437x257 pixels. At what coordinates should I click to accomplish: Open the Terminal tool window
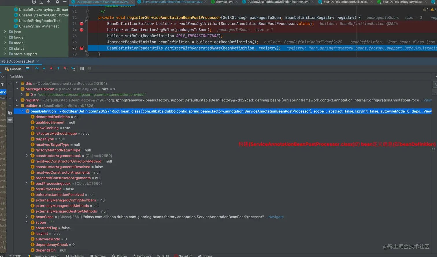[x=98, y=256]
